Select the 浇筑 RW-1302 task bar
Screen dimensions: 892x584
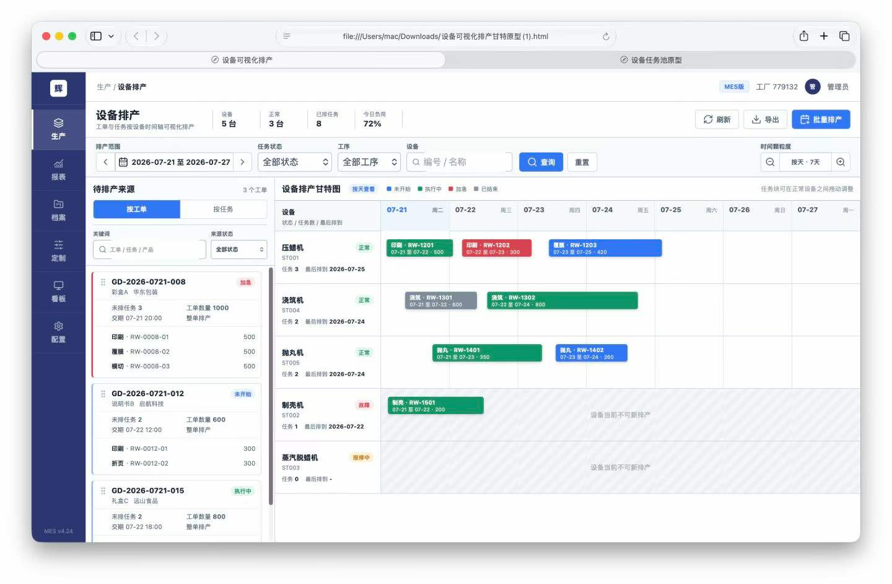coord(562,301)
